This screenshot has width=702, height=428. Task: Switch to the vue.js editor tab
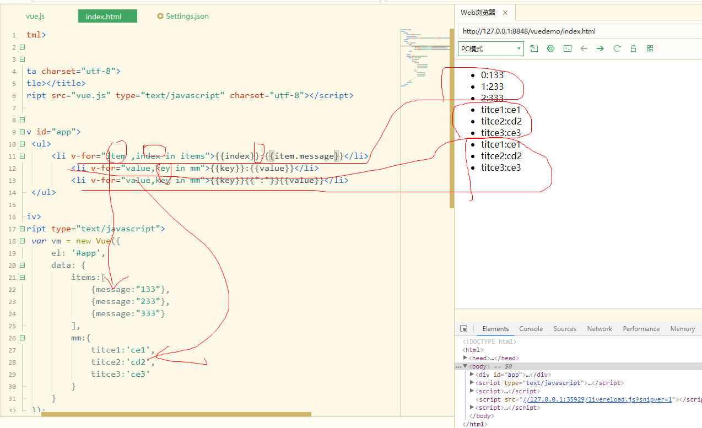tap(35, 16)
